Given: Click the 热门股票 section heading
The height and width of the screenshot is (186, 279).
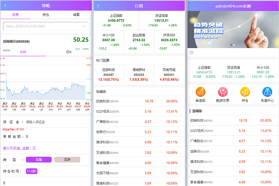Looking at the screenshot, I should [x=103, y=60].
